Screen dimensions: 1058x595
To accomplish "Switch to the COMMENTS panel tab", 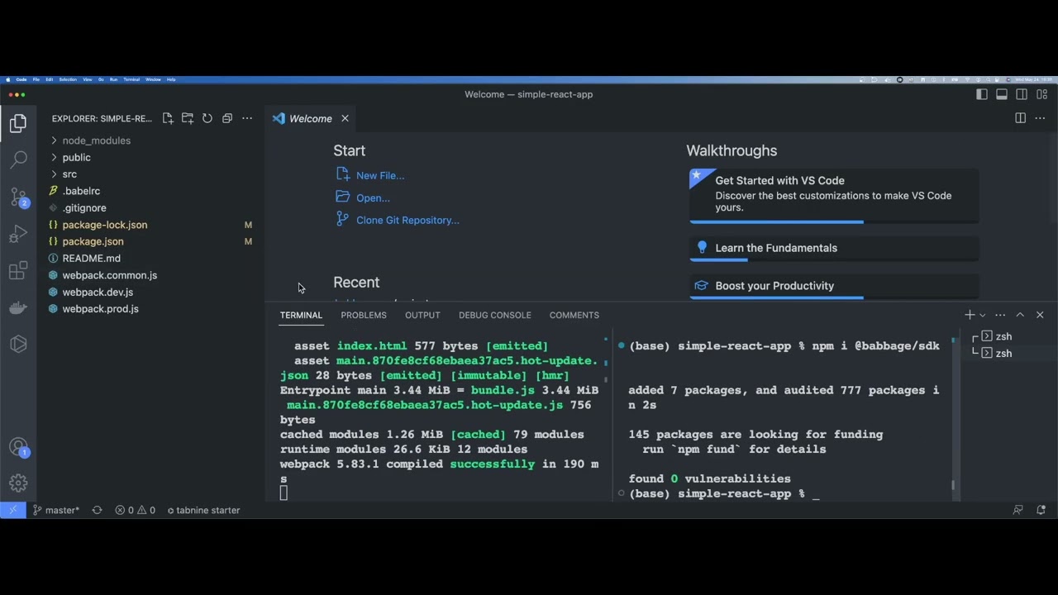I will click(574, 315).
